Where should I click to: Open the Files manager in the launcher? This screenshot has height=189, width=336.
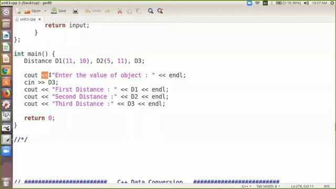pos(6,24)
